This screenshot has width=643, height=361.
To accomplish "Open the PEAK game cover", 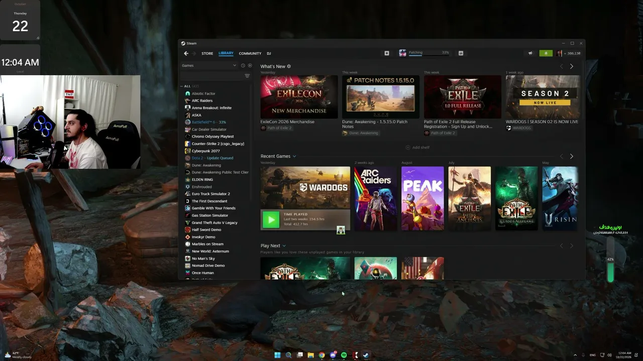I will click(422, 199).
